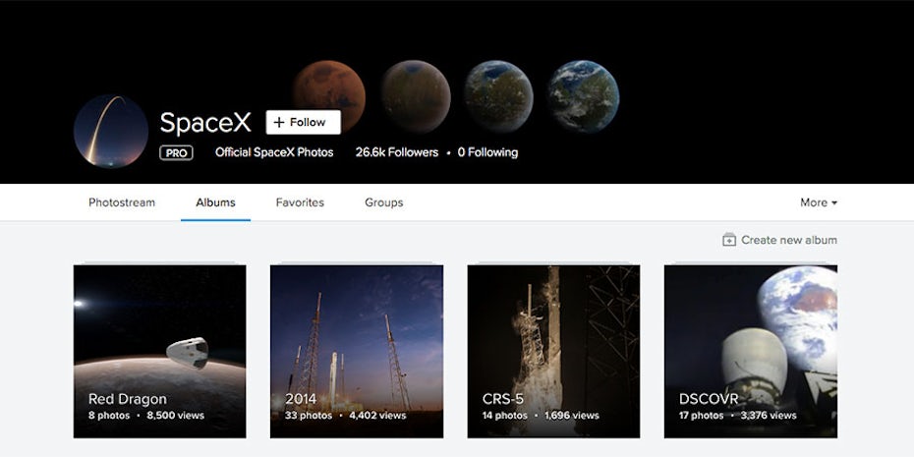
Task: Click the PRO badge under SpaceX
Action: click(177, 152)
